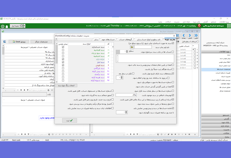This screenshot has height=158, width=231.
Task: Click the edit pencil icon in bottom-right toolbar
Action: click(x=168, y=134)
